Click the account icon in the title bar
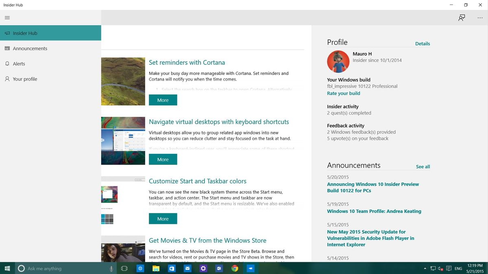This screenshot has width=488, height=274. pyautogui.click(x=462, y=18)
